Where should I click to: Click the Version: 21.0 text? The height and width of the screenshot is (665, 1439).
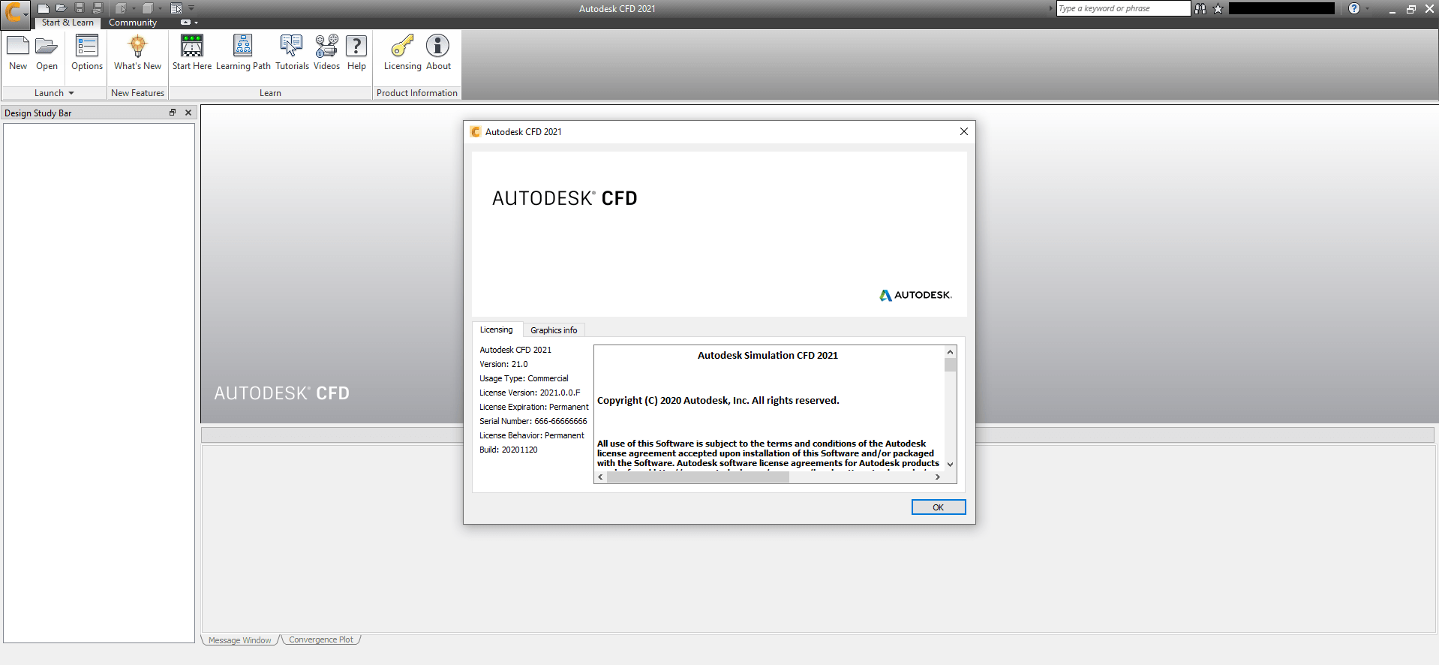tap(503, 364)
